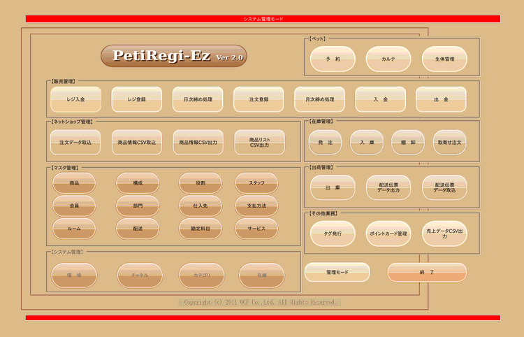Open the タグ発行 tag issuing button
This screenshot has height=337, width=524.
(333, 234)
